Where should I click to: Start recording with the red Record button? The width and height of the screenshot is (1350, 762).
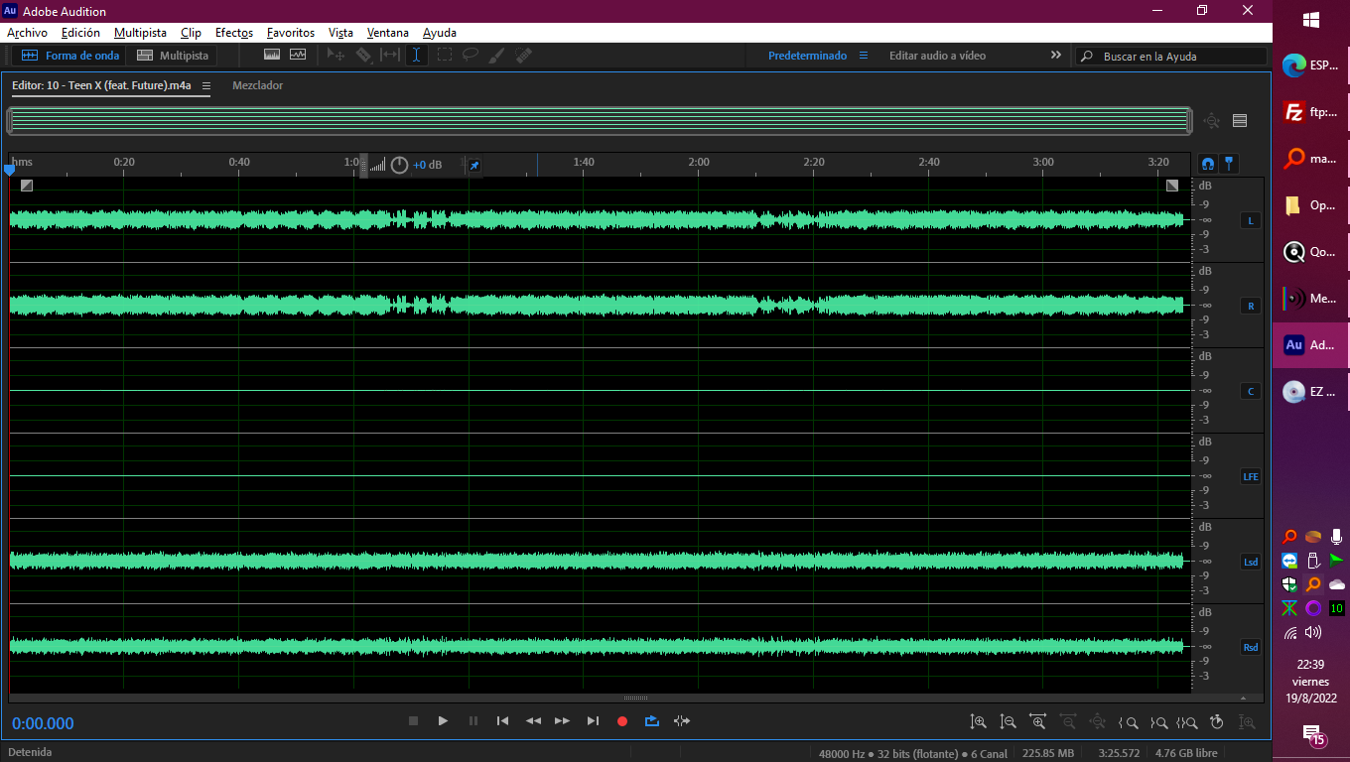click(622, 721)
